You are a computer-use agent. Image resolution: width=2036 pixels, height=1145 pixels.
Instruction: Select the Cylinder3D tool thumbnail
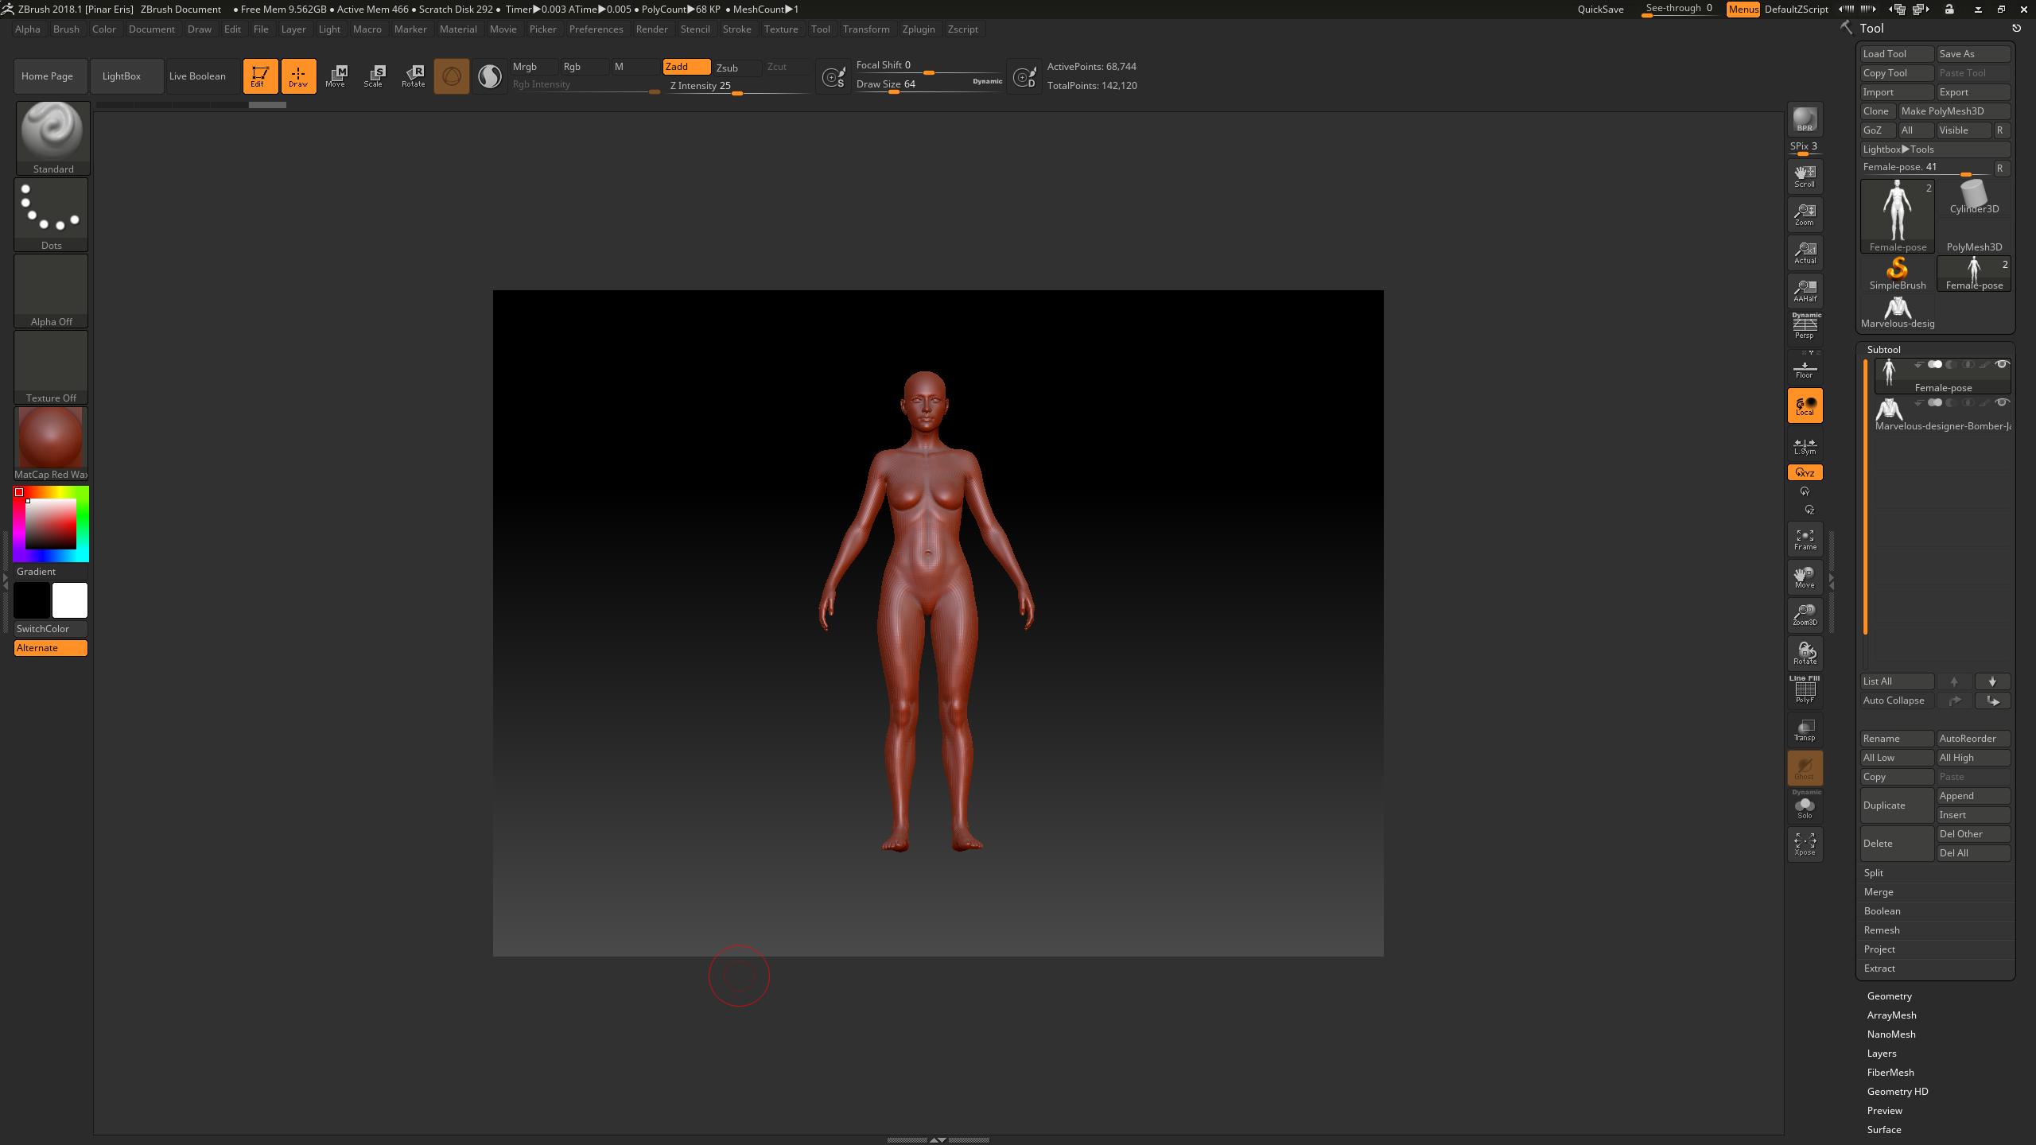click(1973, 199)
